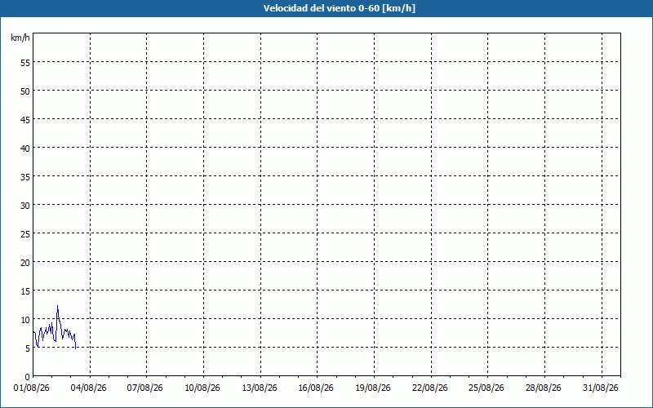Click the y-axis value '5'

(28, 348)
